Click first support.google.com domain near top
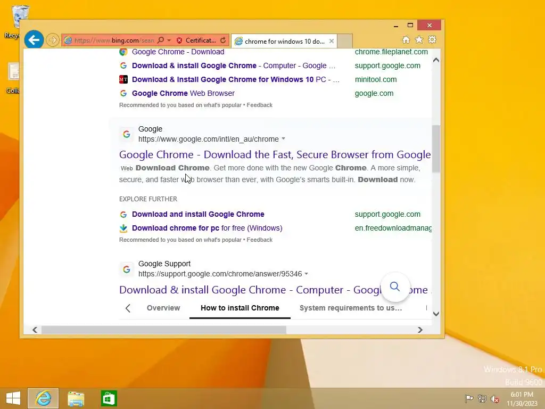 (x=387, y=66)
